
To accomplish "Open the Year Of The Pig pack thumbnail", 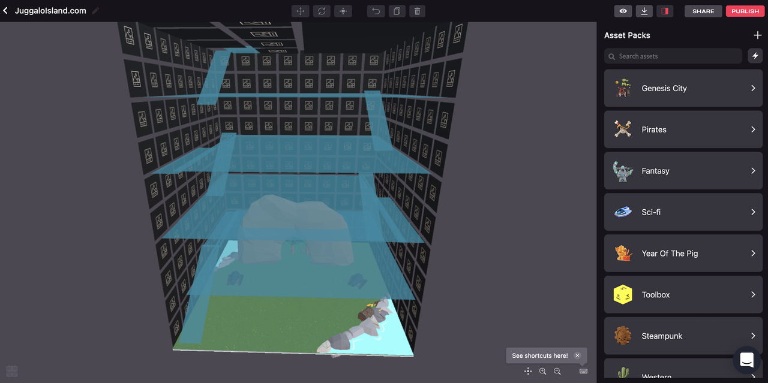I will 623,254.
